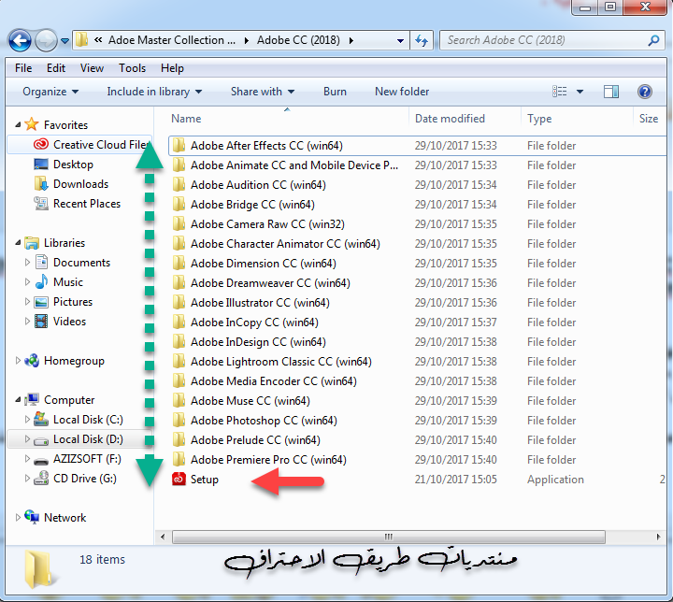Click the New folder button
The image size is (673, 602).
tap(402, 92)
